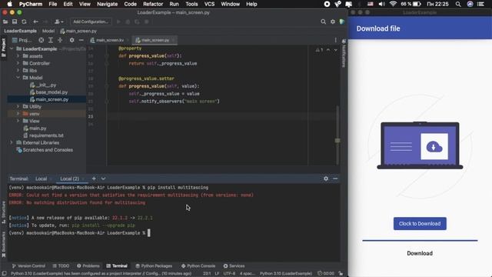Click Collapse All icon in Project panel
Viewport: 492px width, 277px height.
pos(60,40)
